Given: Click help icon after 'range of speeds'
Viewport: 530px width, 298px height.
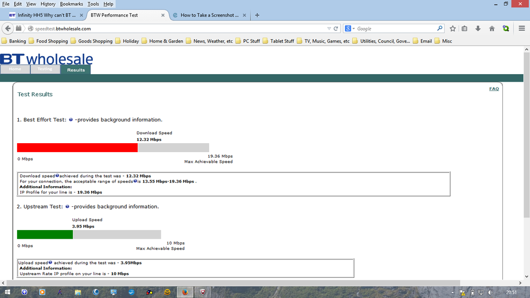Looking at the screenshot, I should 135,181.
